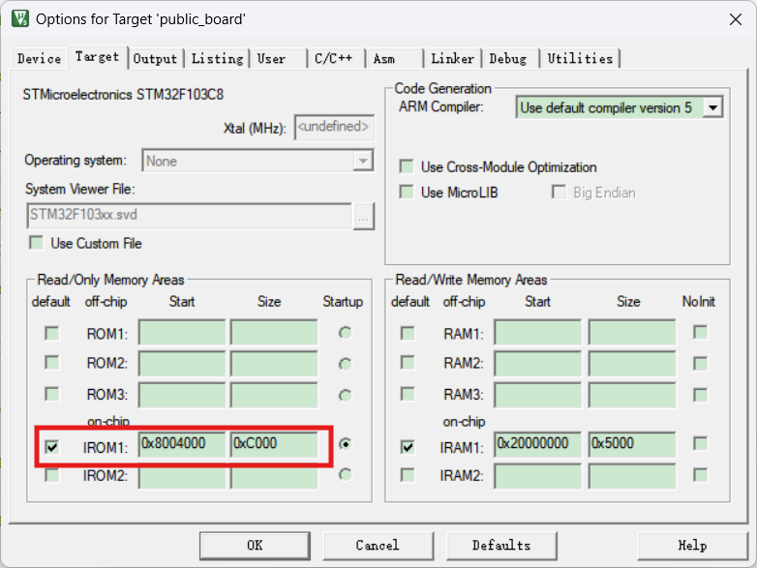
Task: Open the Output tab
Action: 156,59
